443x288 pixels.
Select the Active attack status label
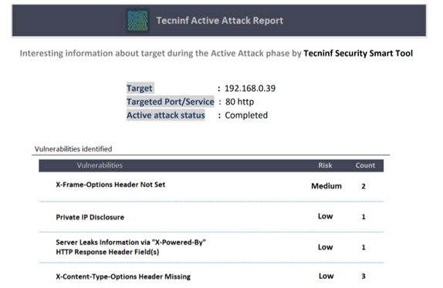166,116
